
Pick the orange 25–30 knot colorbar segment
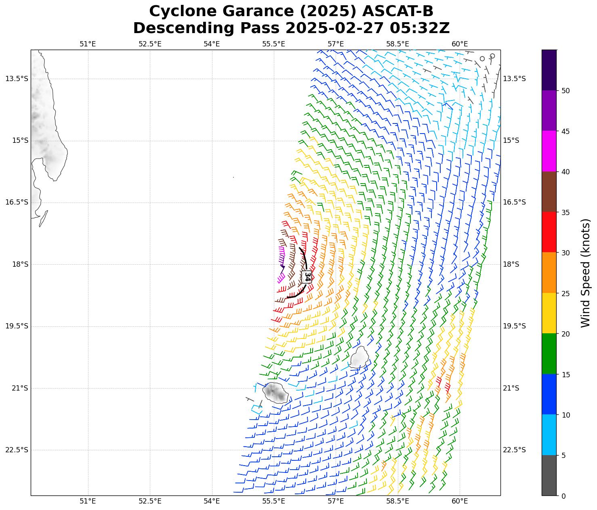(x=549, y=273)
